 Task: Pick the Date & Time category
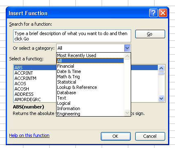click(x=90, y=71)
